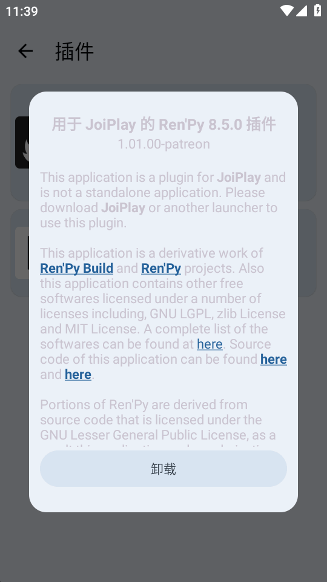Open the Ren'Py Build link

[x=77, y=269]
